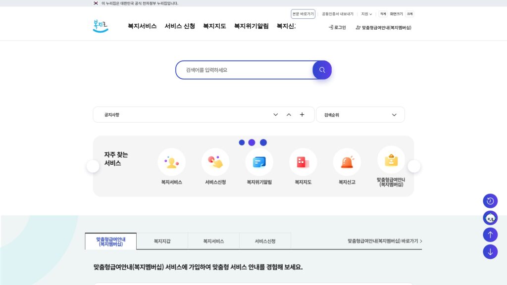Viewport: 507px width, 285px height.
Task: Switch to the 서비스신청 tab
Action: (x=265, y=241)
